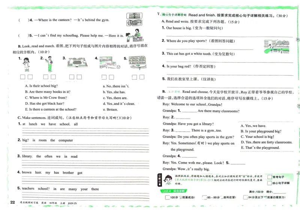Click option 'A. Is their school big?'
The width and height of the screenshot is (300, 212).
point(41,86)
